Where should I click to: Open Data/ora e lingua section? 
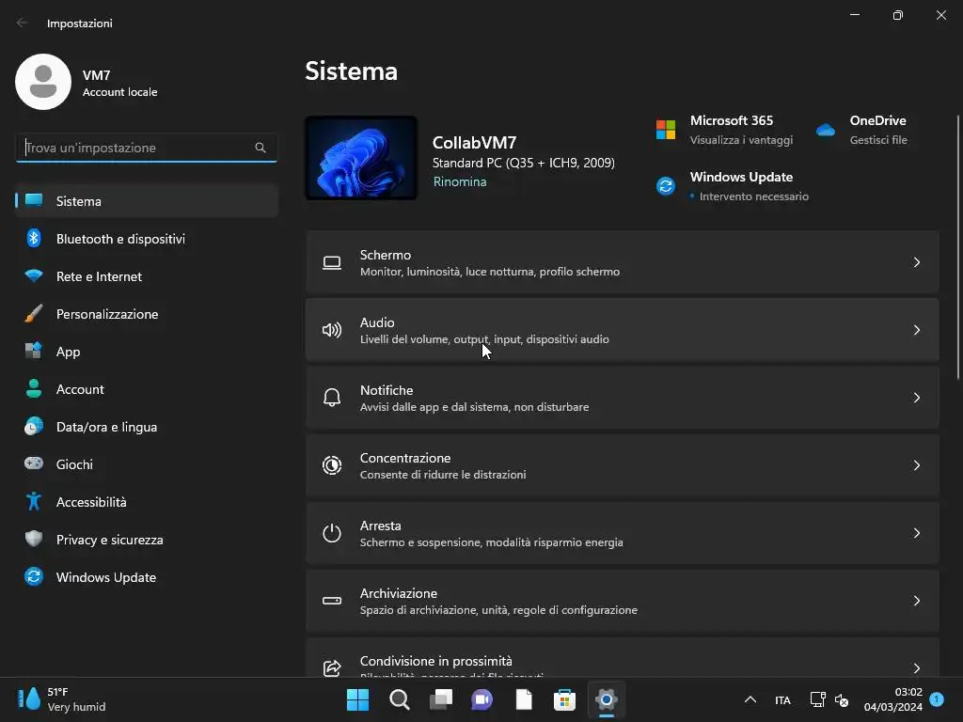tap(147, 427)
